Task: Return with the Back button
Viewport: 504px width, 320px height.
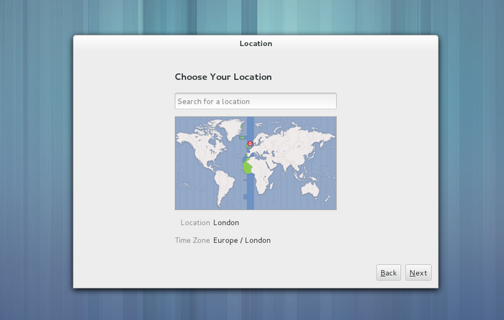Action: point(388,273)
